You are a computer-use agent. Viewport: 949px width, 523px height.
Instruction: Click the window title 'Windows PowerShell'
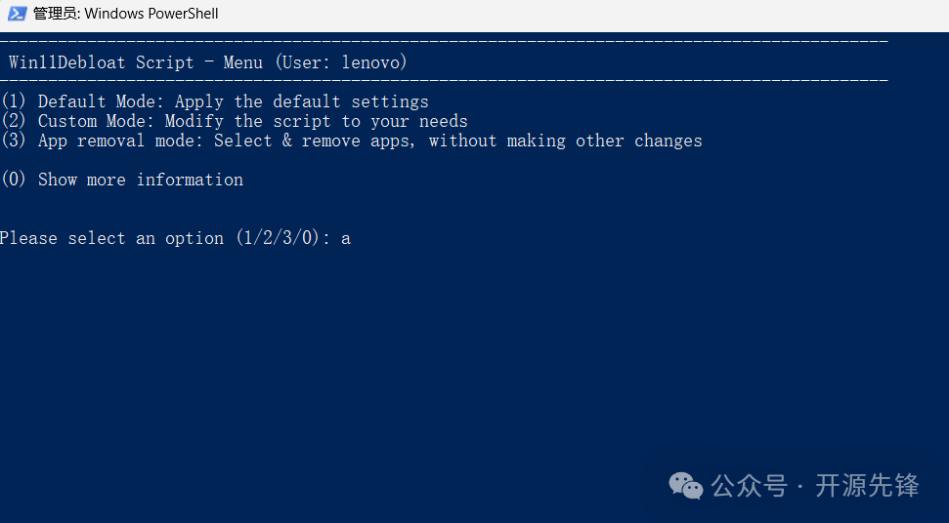[x=151, y=14]
